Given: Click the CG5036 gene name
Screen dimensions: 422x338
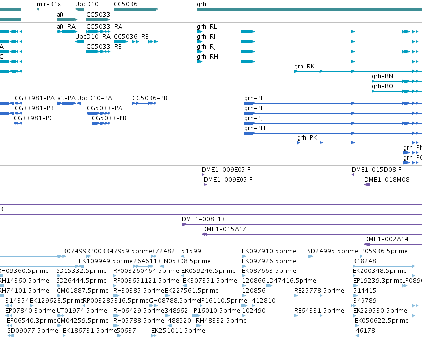Looking at the screenshot, I should [x=125, y=4].
